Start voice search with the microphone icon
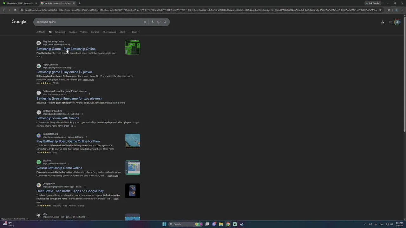The width and height of the screenshot is (406, 228). 153,22
